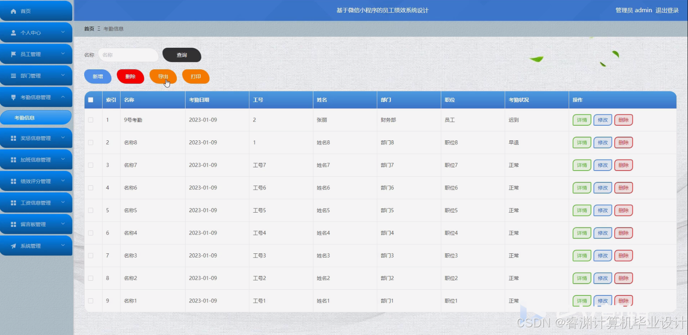Screen dimensions: 688x335
Task: Click 修改 for the 名称4 row
Action: pos(603,233)
